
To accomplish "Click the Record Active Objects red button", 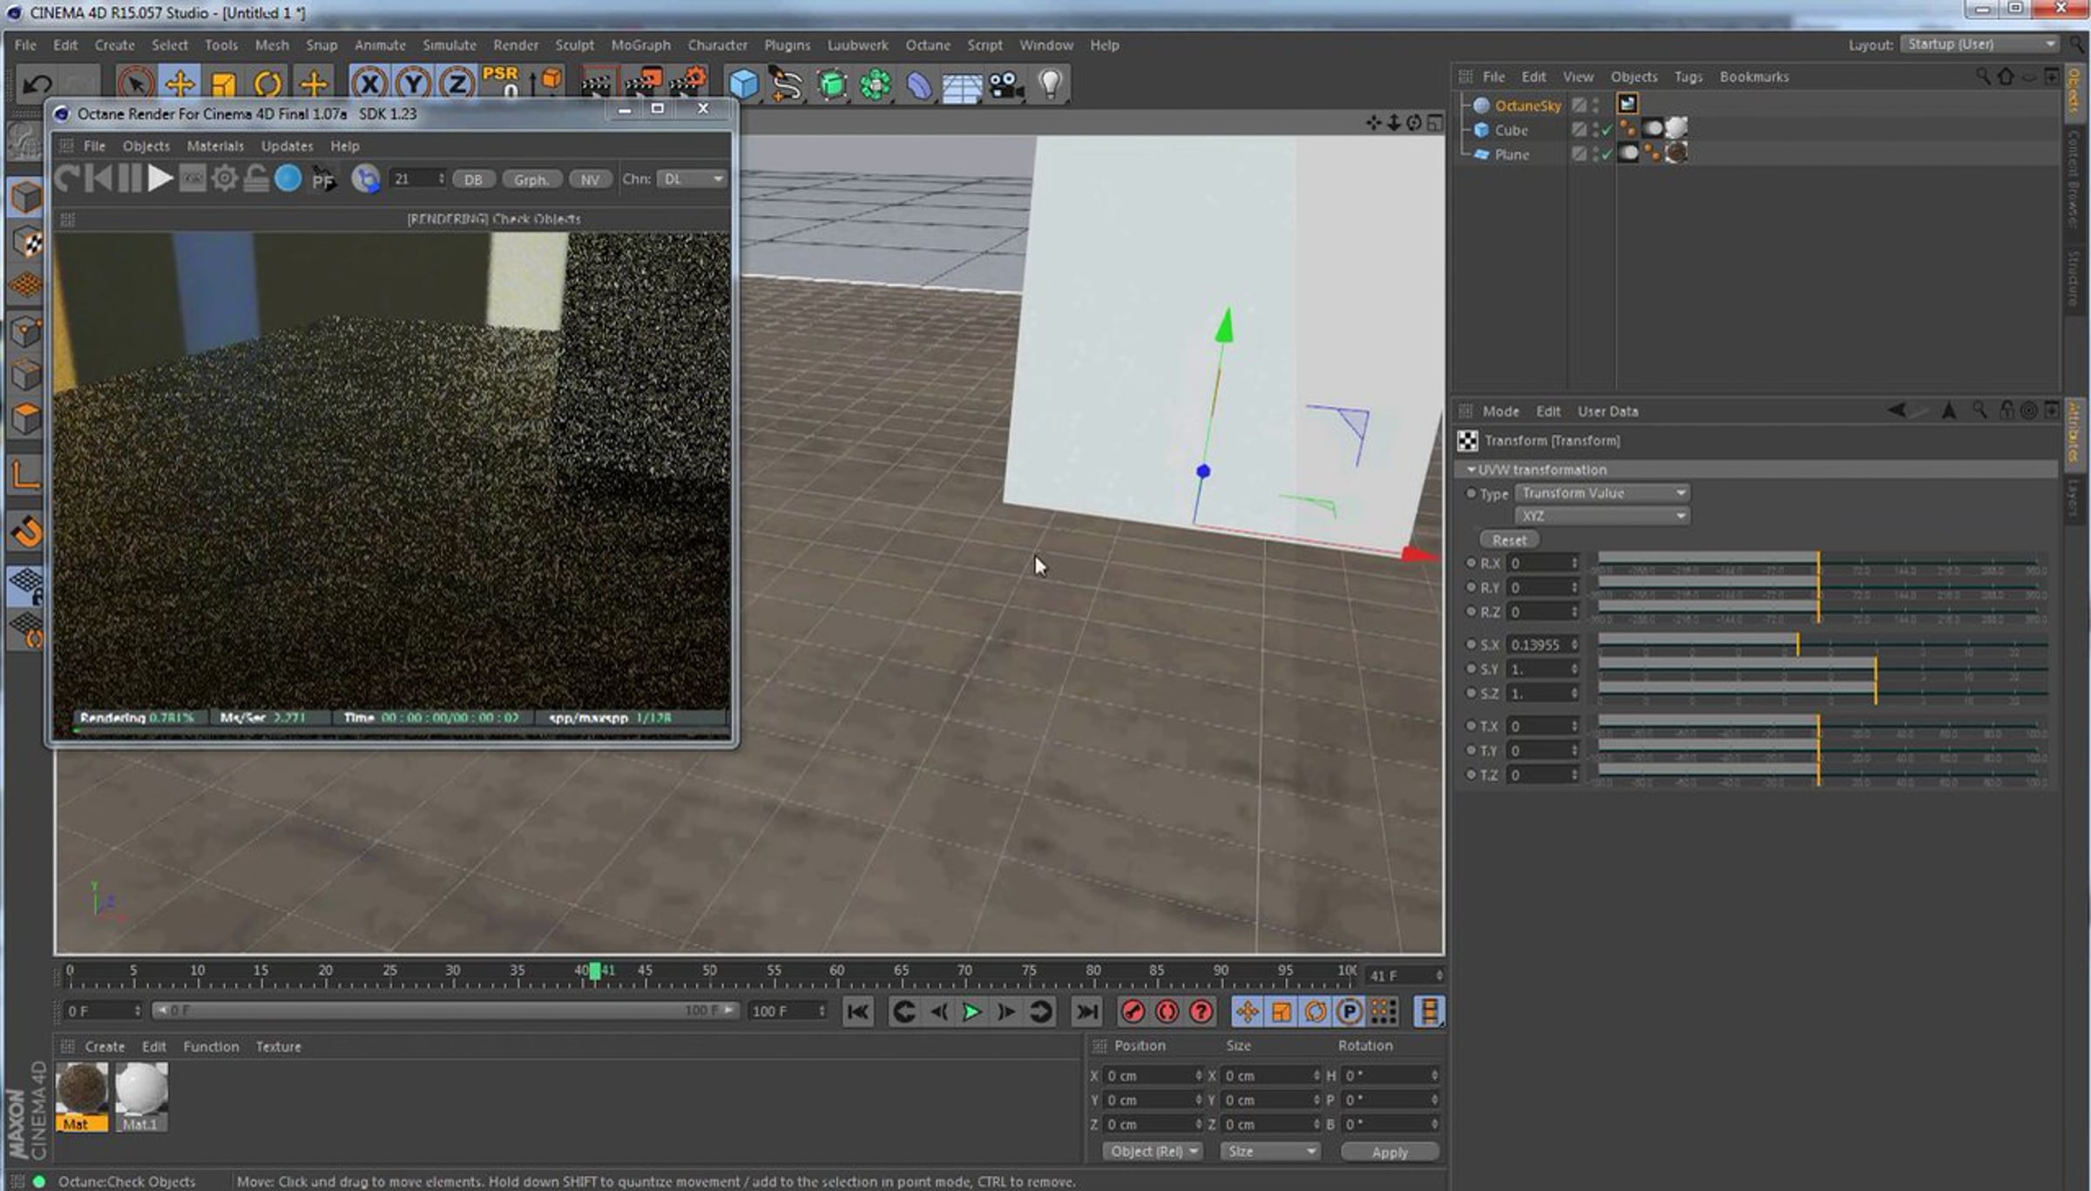I will [x=1133, y=1012].
